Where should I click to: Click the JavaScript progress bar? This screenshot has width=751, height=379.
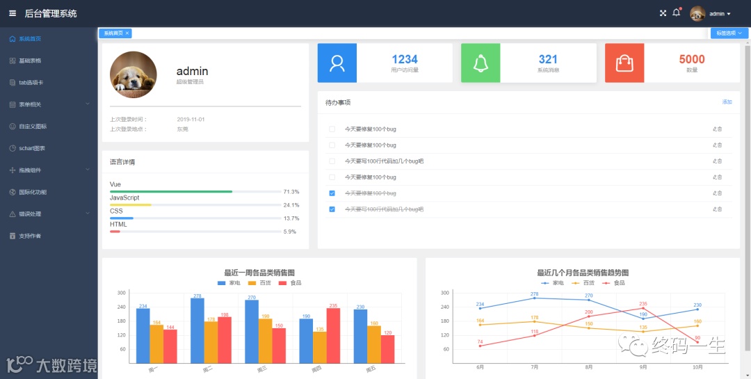[195, 205]
